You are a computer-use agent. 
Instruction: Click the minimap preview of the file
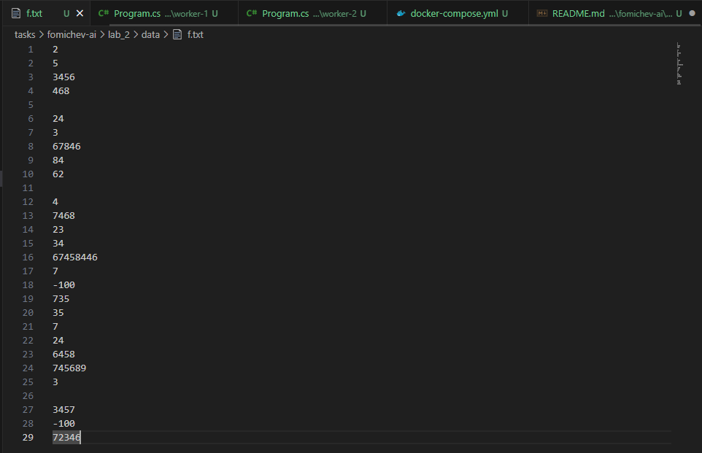click(679, 64)
